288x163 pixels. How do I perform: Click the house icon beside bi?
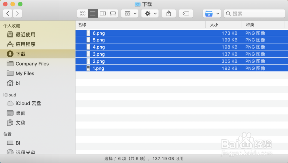[x=10, y=83]
